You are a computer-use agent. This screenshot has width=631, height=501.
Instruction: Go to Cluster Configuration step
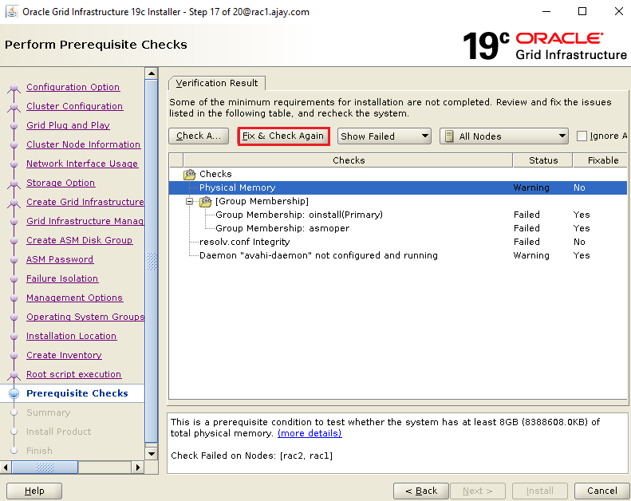[74, 106]
